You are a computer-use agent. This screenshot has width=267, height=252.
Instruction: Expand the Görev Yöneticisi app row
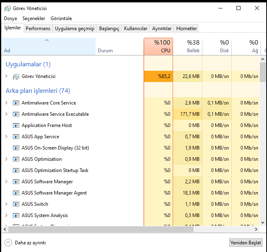click(6, 76)
